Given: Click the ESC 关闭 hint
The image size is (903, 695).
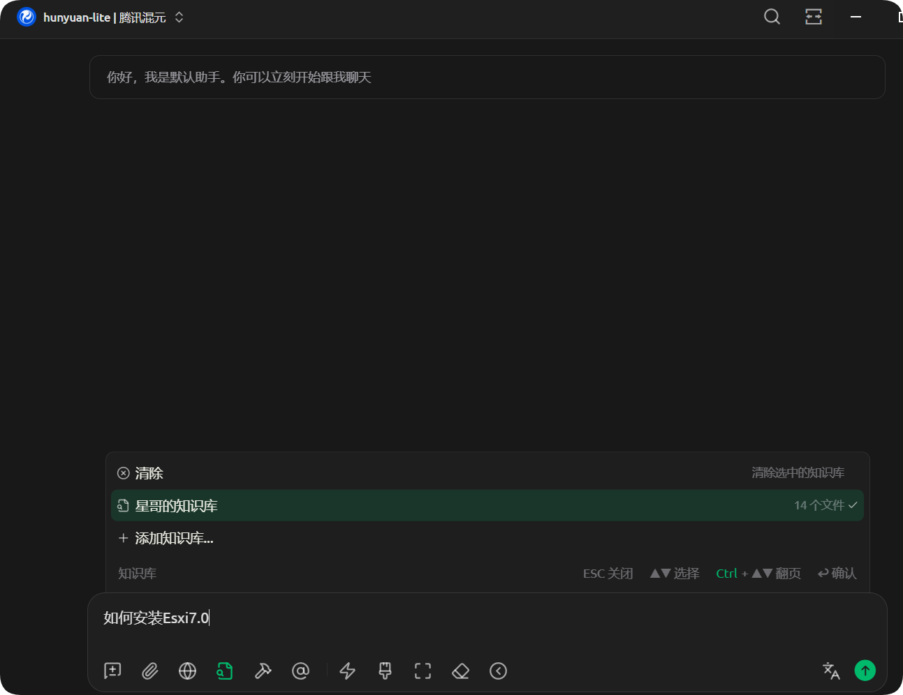Looking at the screenshot, I should (608, 574).
